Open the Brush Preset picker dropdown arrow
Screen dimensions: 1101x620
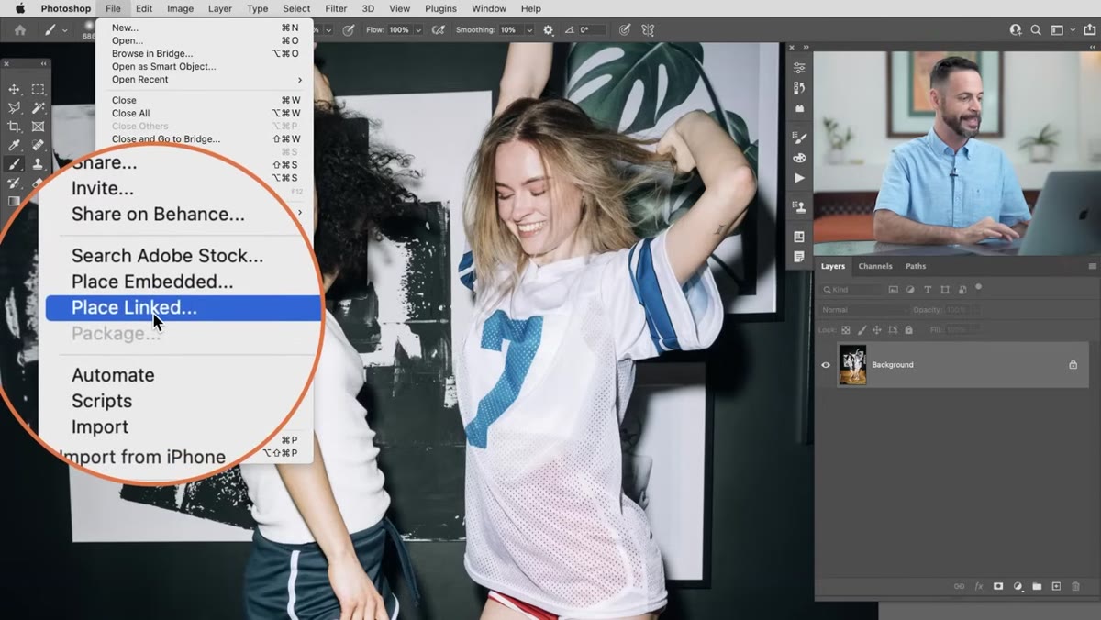(x=65, y=30)
